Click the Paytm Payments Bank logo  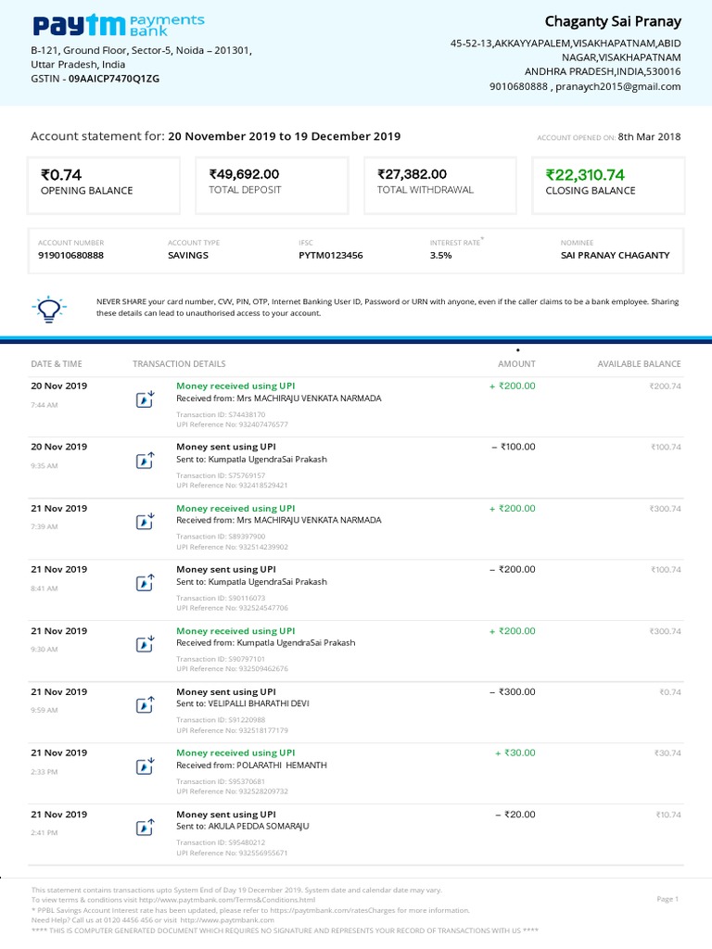tap(119, 25)
